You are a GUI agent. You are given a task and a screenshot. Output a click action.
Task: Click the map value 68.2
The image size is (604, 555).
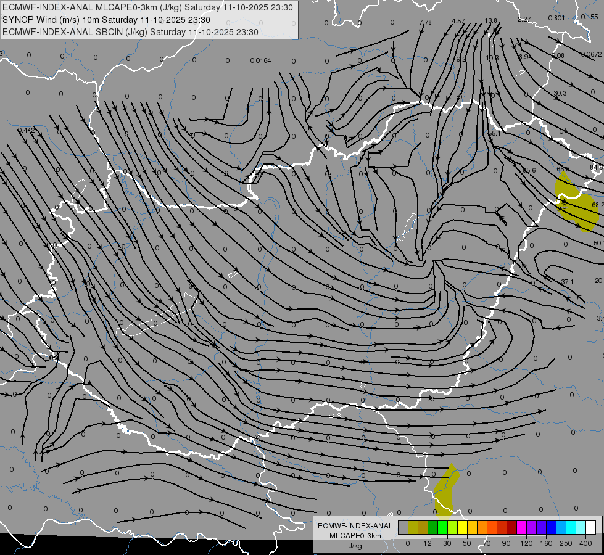[597, 205]
